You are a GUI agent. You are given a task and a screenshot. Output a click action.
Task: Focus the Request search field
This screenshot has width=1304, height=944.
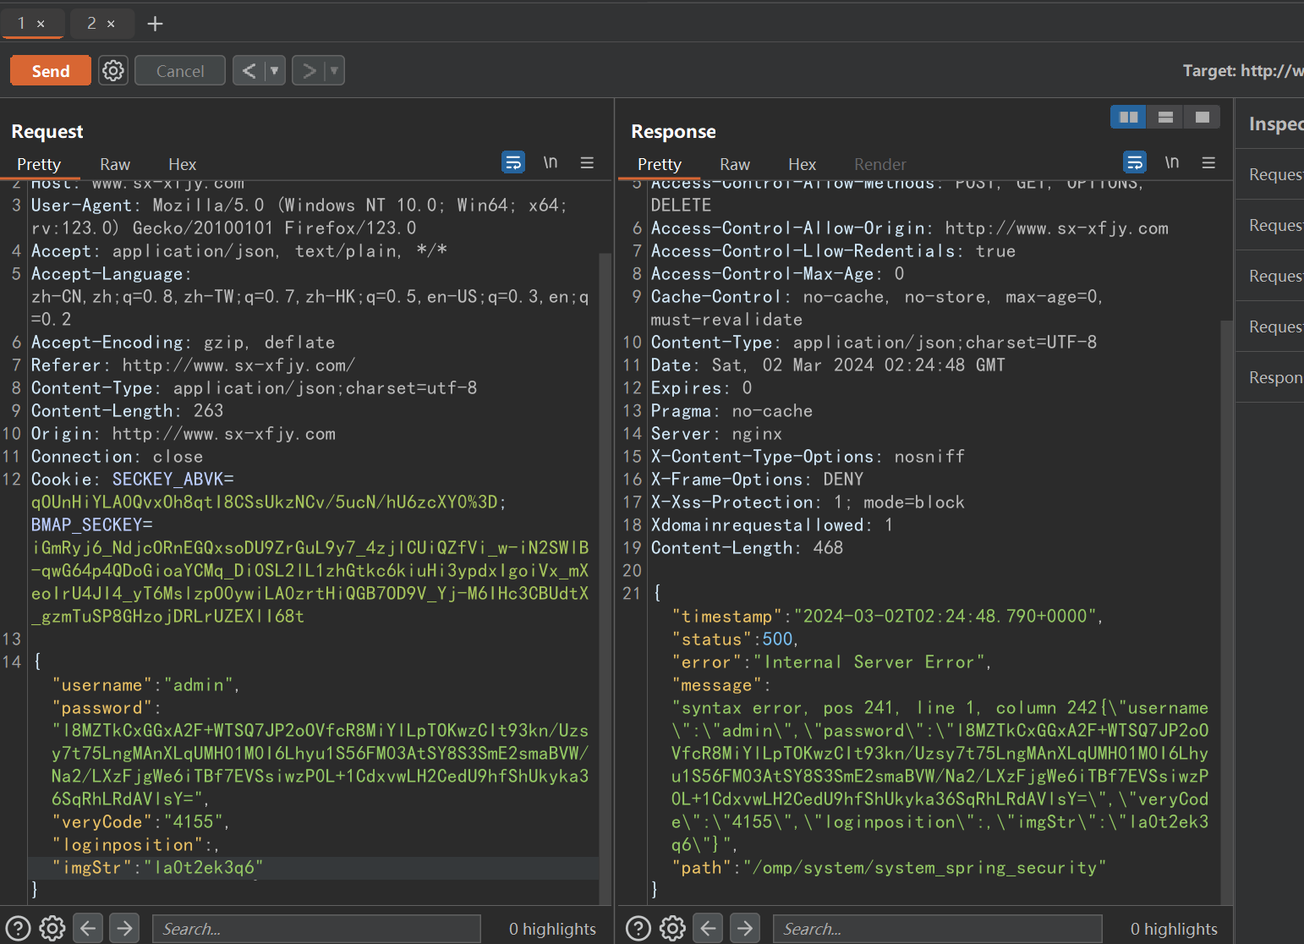click(x=316, y=929)
